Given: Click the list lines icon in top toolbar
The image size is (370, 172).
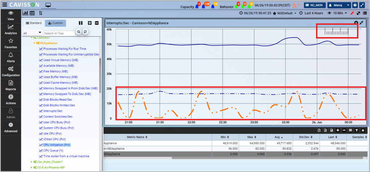Looking at the screenshot, I should (365, 13).
